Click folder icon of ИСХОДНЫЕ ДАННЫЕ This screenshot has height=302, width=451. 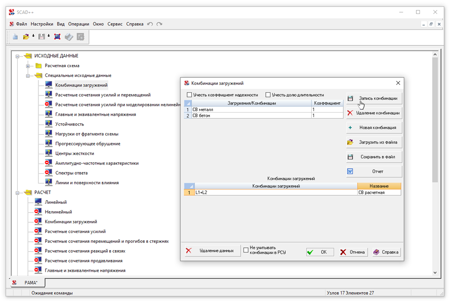click(x=28, y=56)
